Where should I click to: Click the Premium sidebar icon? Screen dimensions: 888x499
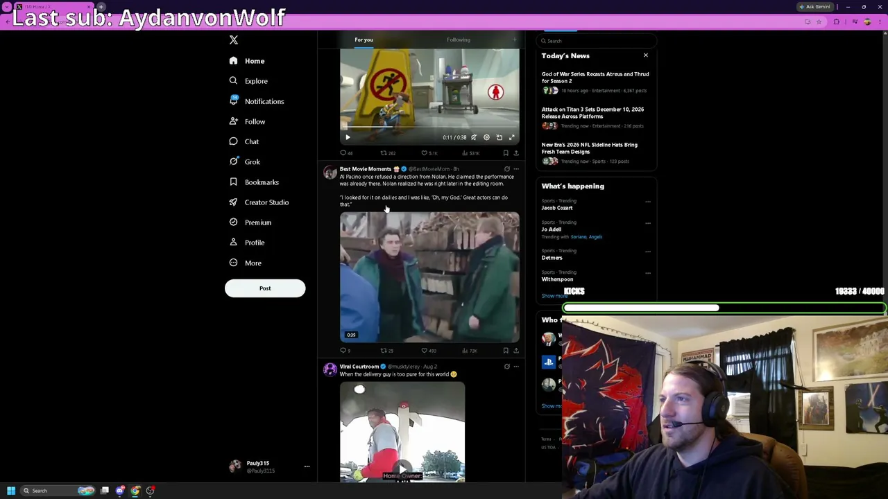[234, 222]
